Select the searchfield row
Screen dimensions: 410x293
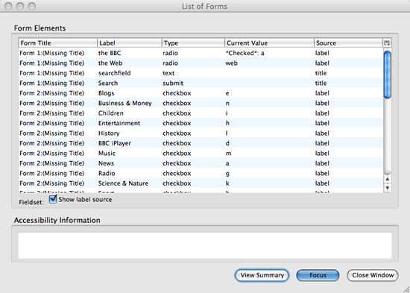pyautogui.click(x=201, y=73)
